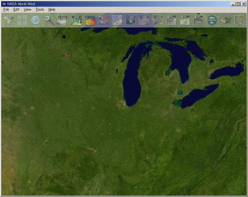Toggle the USGS Topo Map layer
The width and height of the screenshot is (248, 197).
184,20
